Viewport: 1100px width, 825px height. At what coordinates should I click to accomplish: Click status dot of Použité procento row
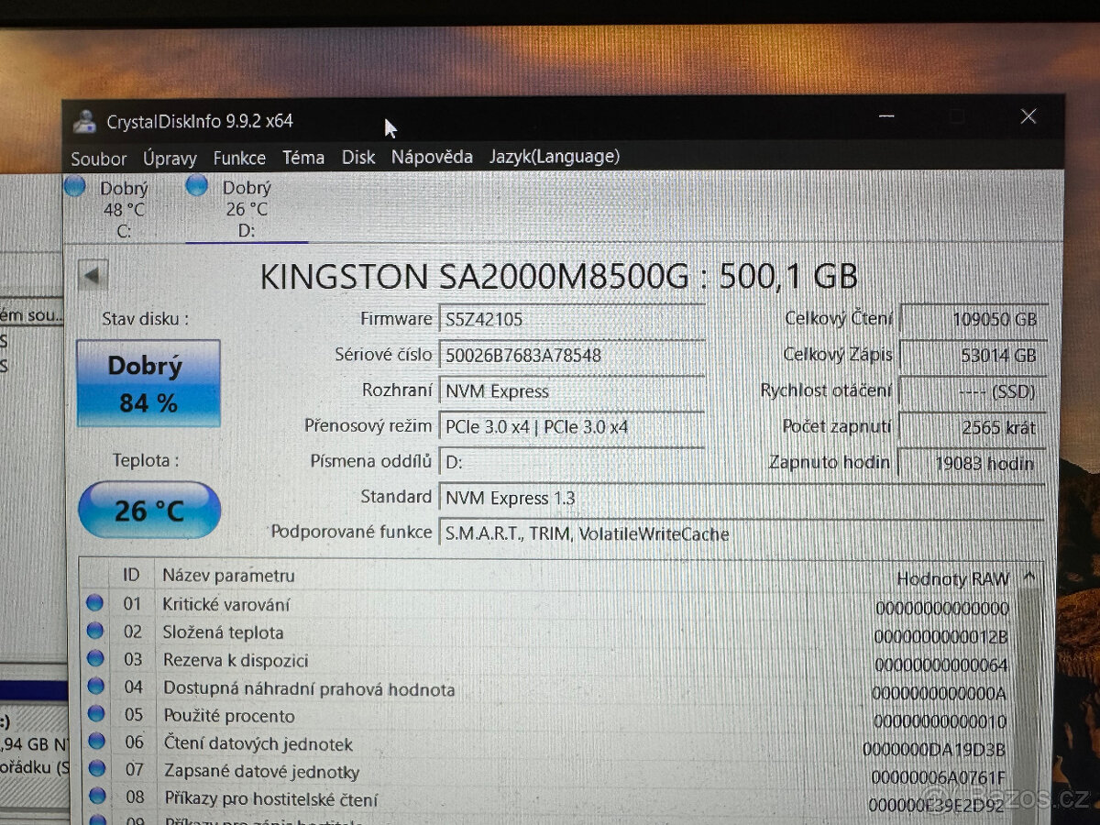click(x=95, y=713)
